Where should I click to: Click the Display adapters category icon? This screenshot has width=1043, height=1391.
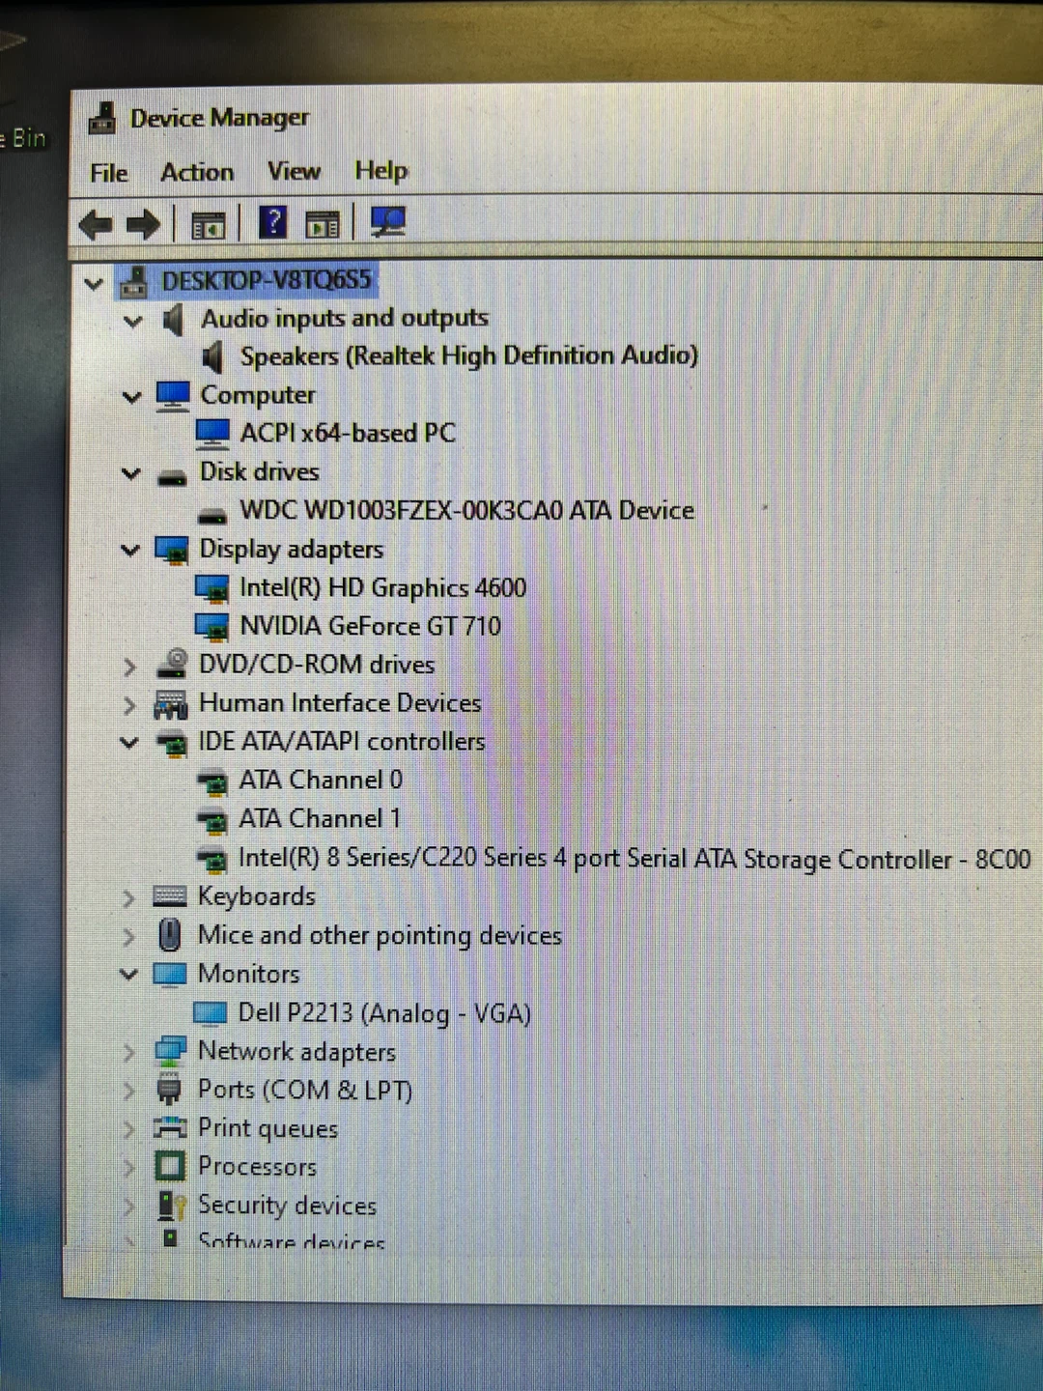pos(172,550)
